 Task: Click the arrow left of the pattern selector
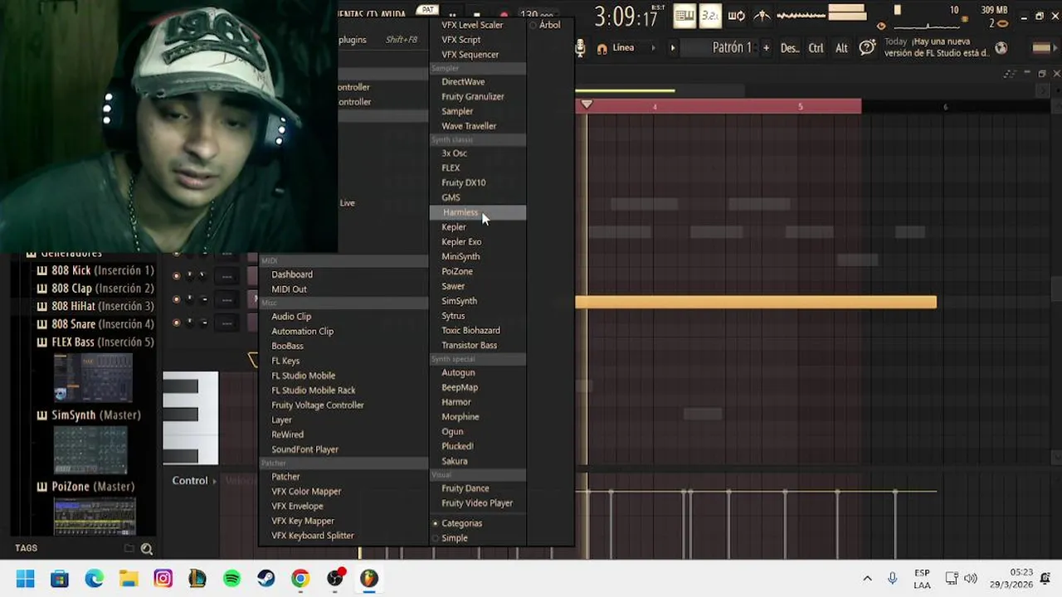673,48
